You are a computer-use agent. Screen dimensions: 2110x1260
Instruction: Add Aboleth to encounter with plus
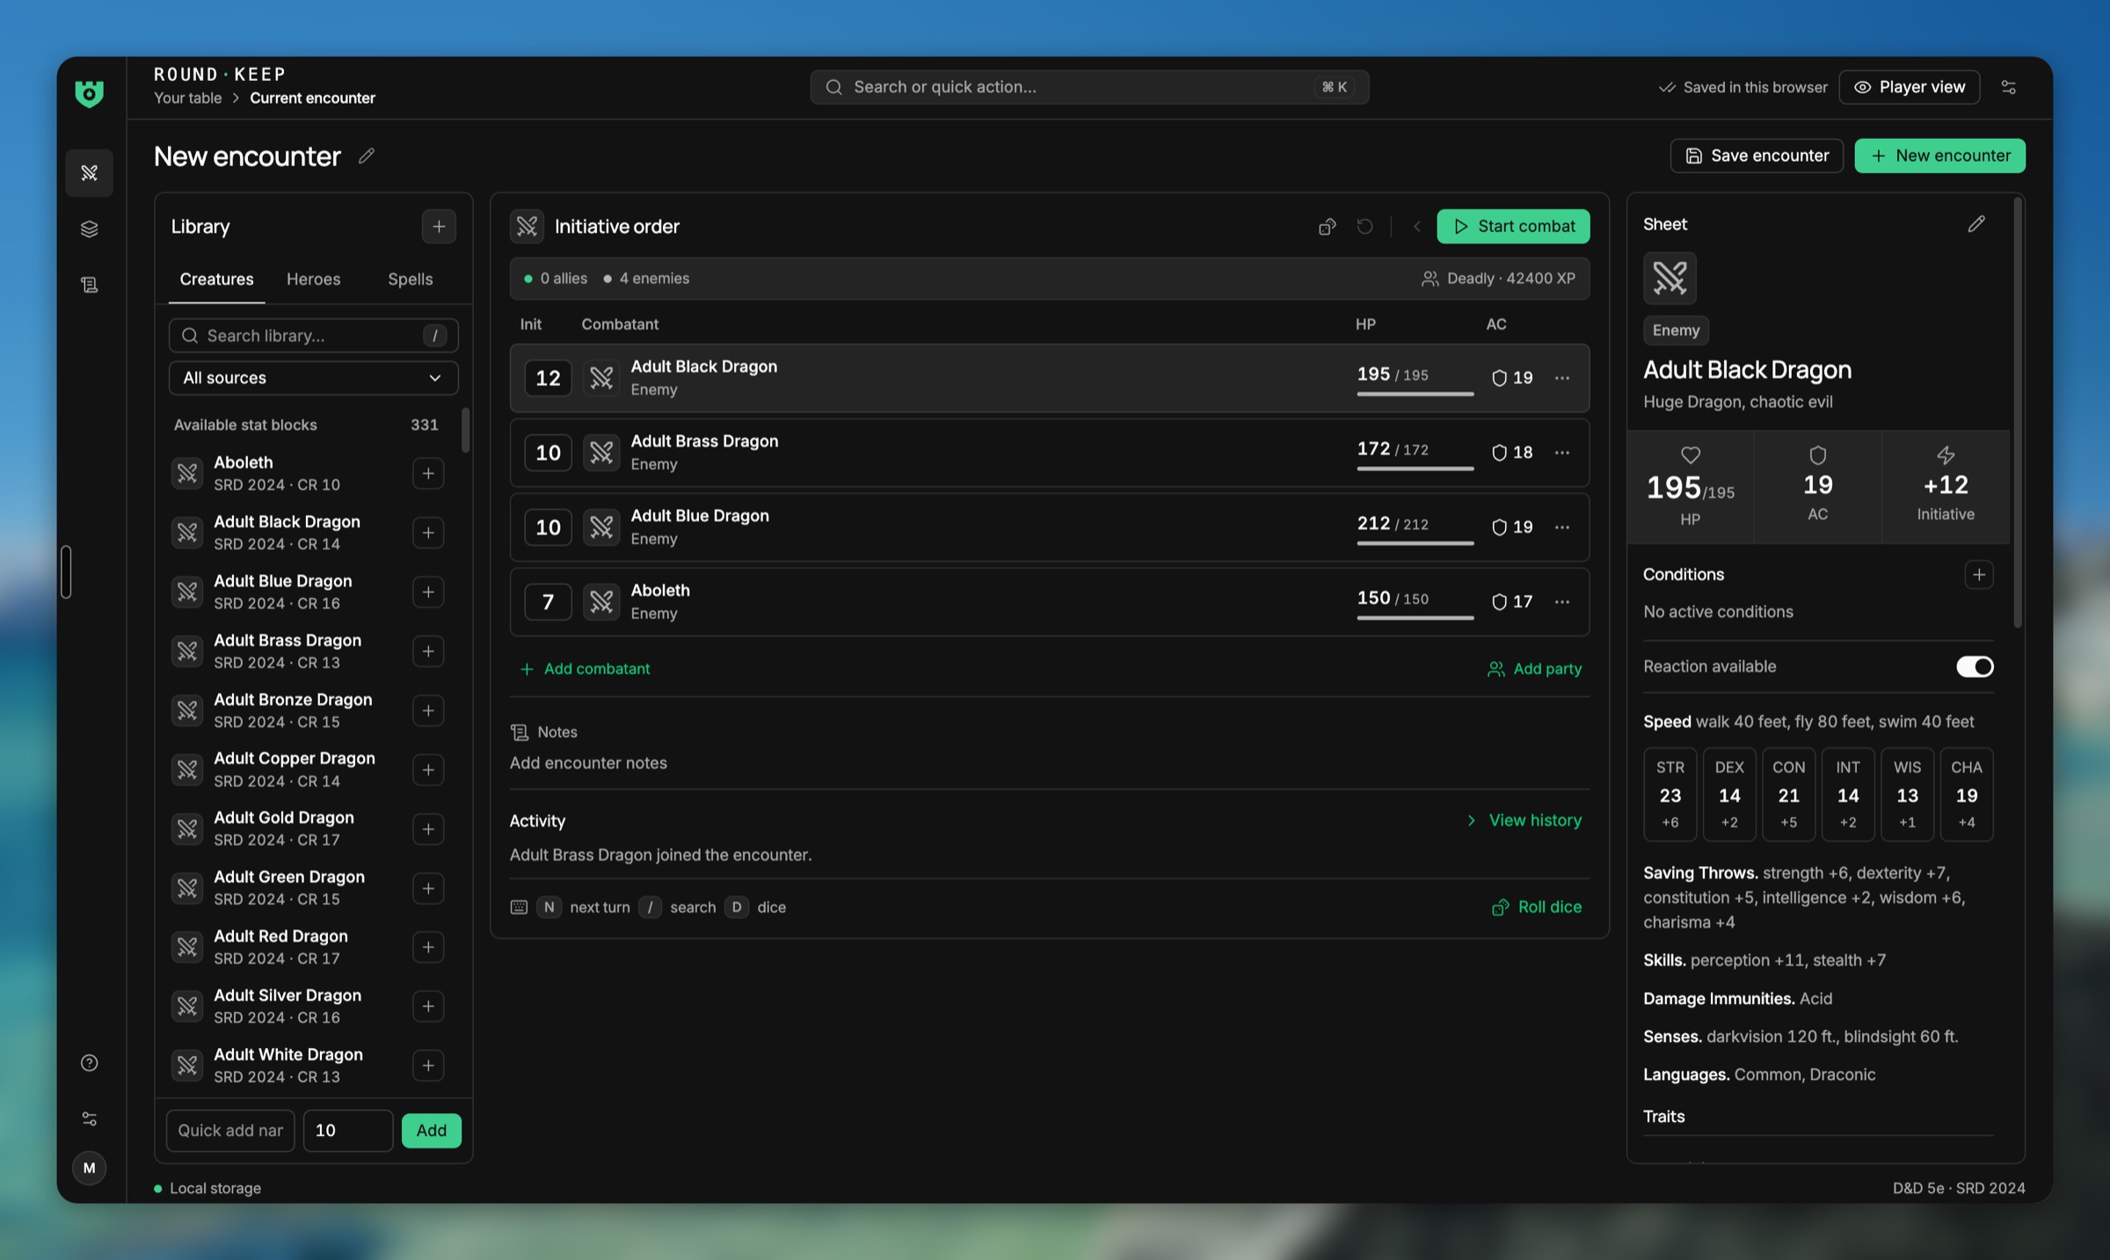pyautogui.click(x=428, y=473)
